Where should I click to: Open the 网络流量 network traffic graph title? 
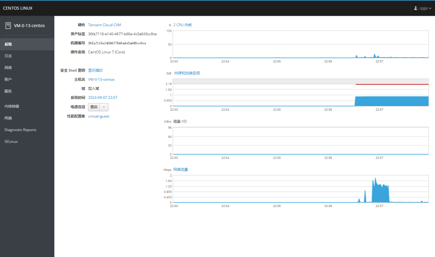pos(181,170)
